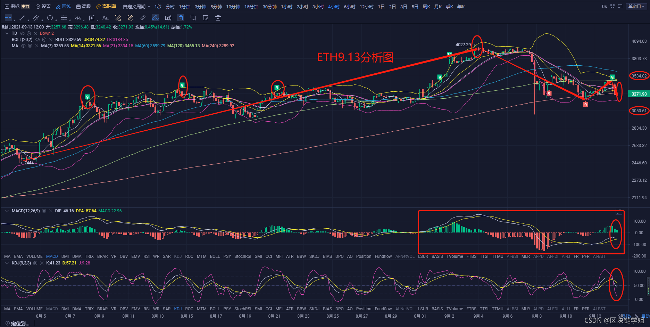Close the MACD(12,26,9) panel

pos(51,211)
